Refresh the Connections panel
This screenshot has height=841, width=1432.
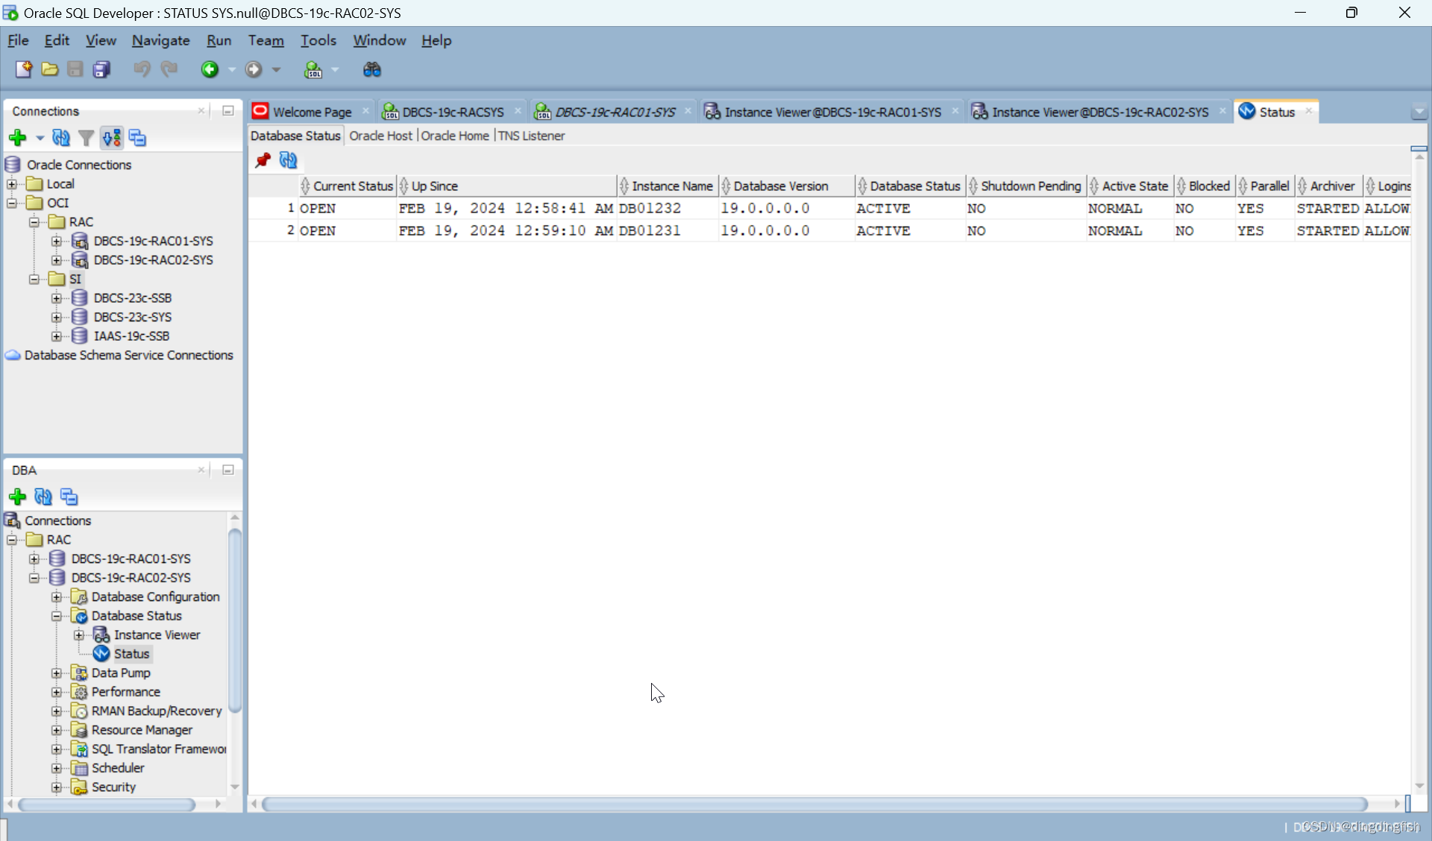(x=61, y=138)
